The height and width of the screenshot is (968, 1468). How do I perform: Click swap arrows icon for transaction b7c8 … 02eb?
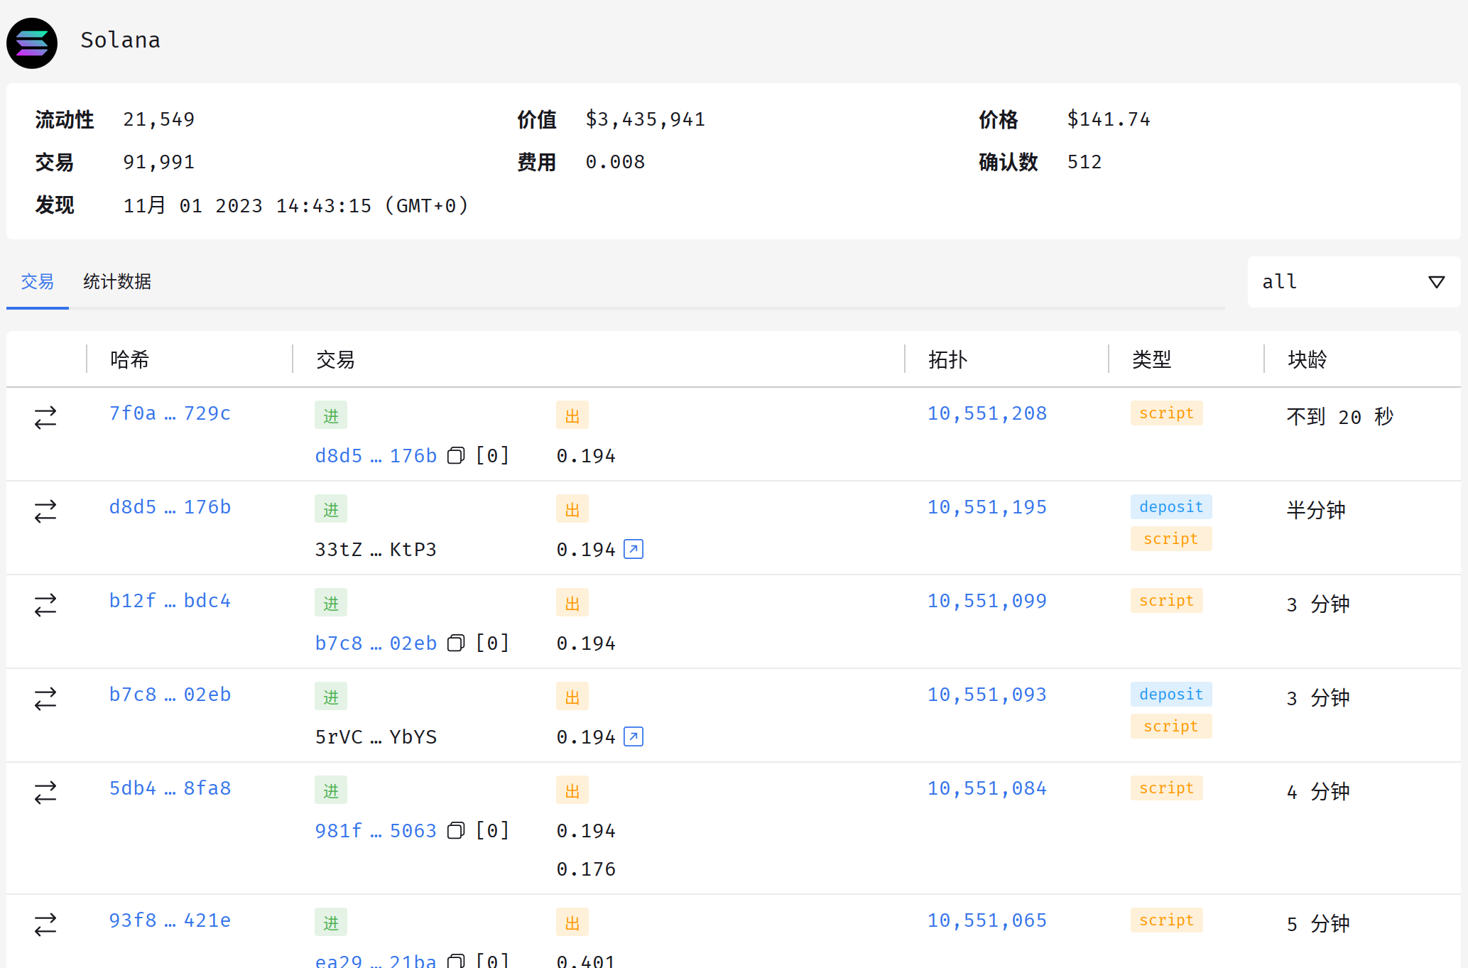(45, 699)
